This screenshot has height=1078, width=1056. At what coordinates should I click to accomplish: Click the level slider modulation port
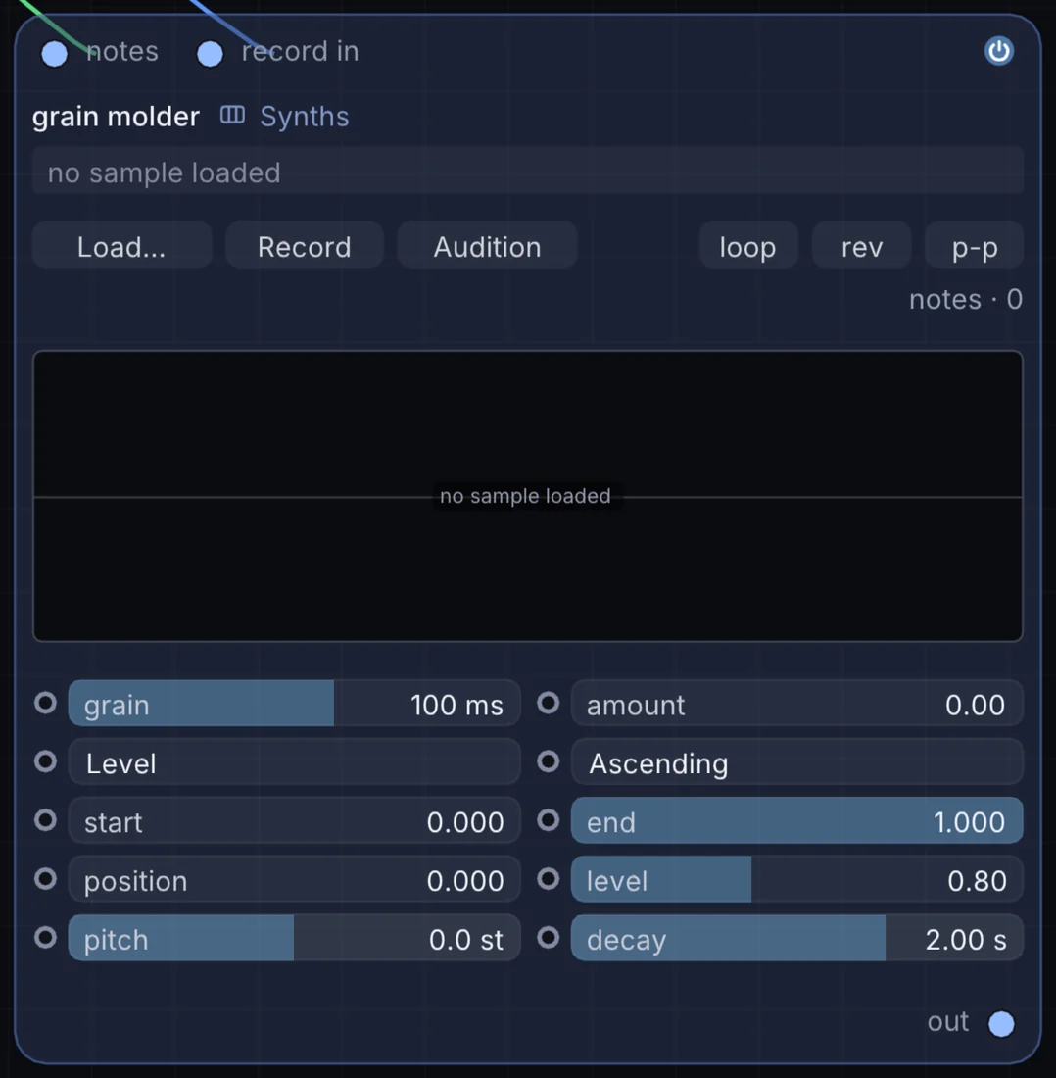pyautogui.click(x=549, y=879)
